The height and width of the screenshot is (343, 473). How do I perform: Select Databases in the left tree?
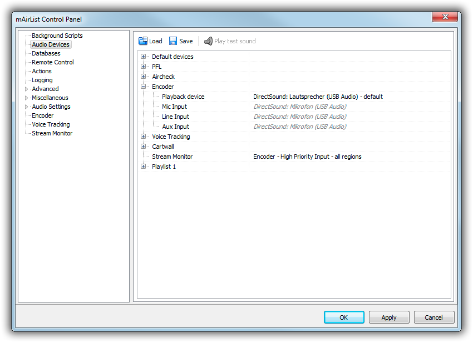click(x=46, y=53)
